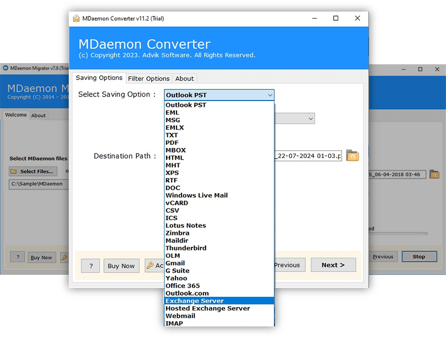Choose MHT saving option
This screenshot has height=338, width=446.
tap(219, 165)
